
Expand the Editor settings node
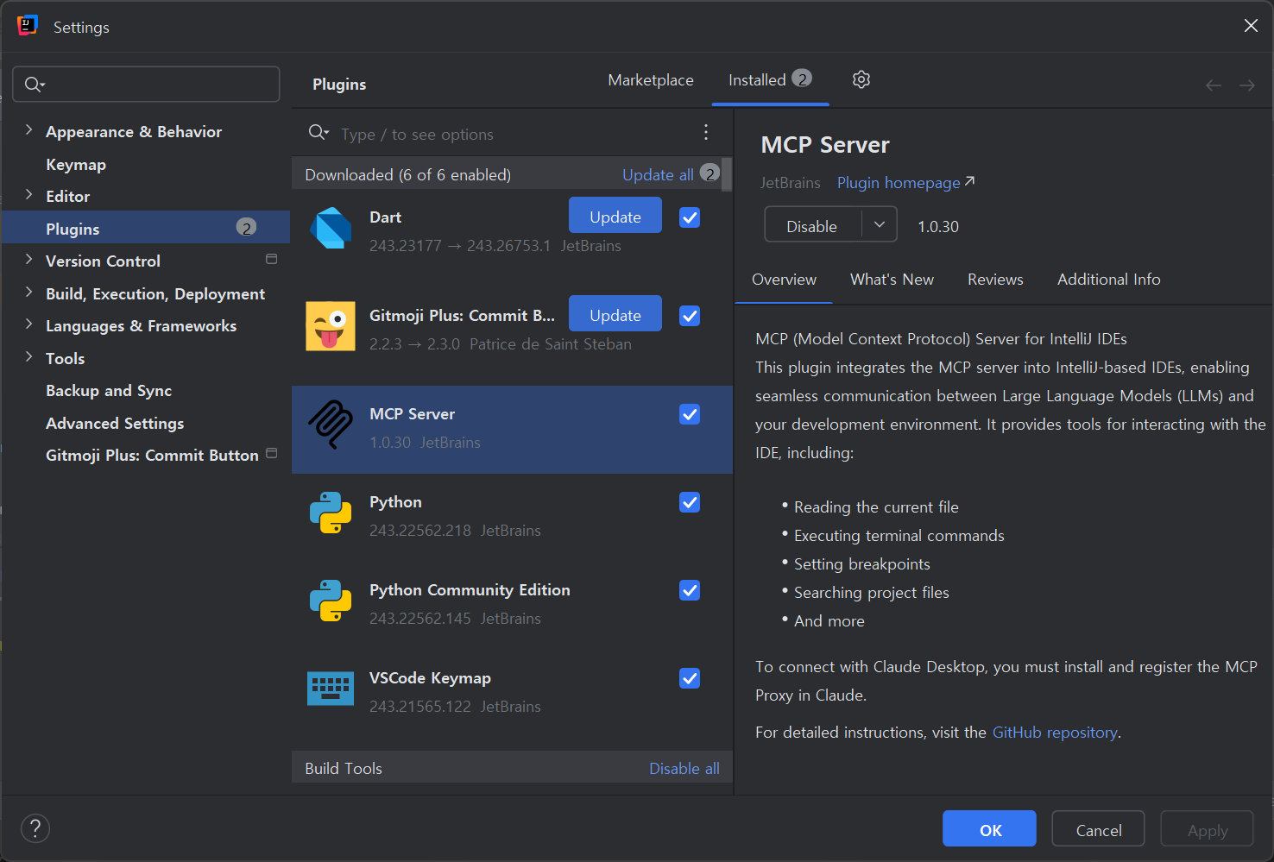point(28,195)
